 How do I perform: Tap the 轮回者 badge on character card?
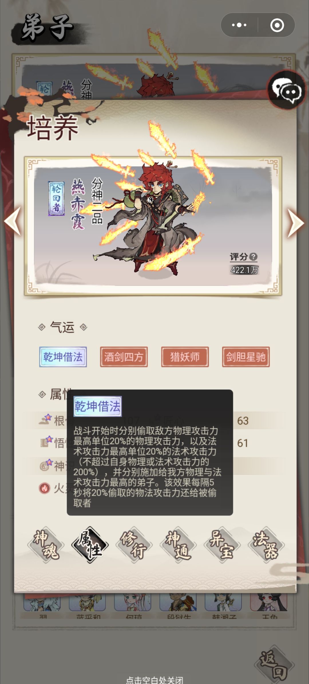pyautogui.click(x=56, y=198)
